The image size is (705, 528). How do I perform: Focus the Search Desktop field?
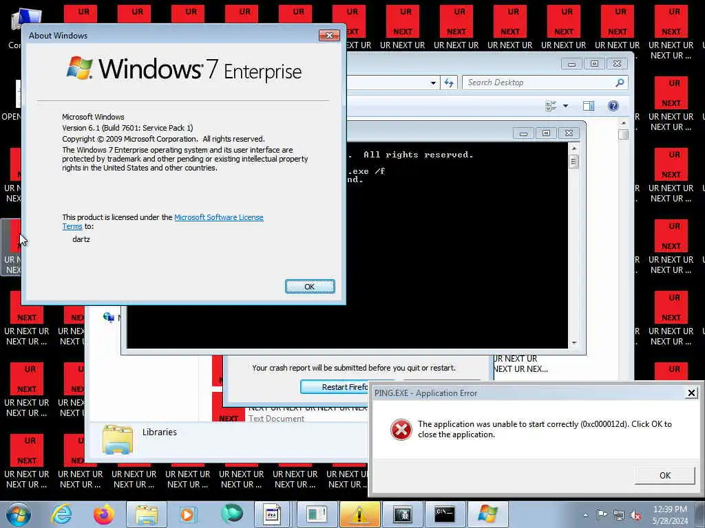click(545, 82)
